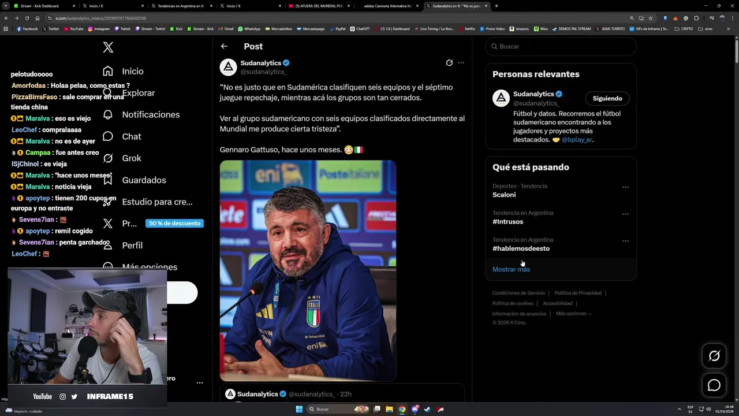
Task: Open Estudio para creadores sidebar item
Action: tap(157, 202)
